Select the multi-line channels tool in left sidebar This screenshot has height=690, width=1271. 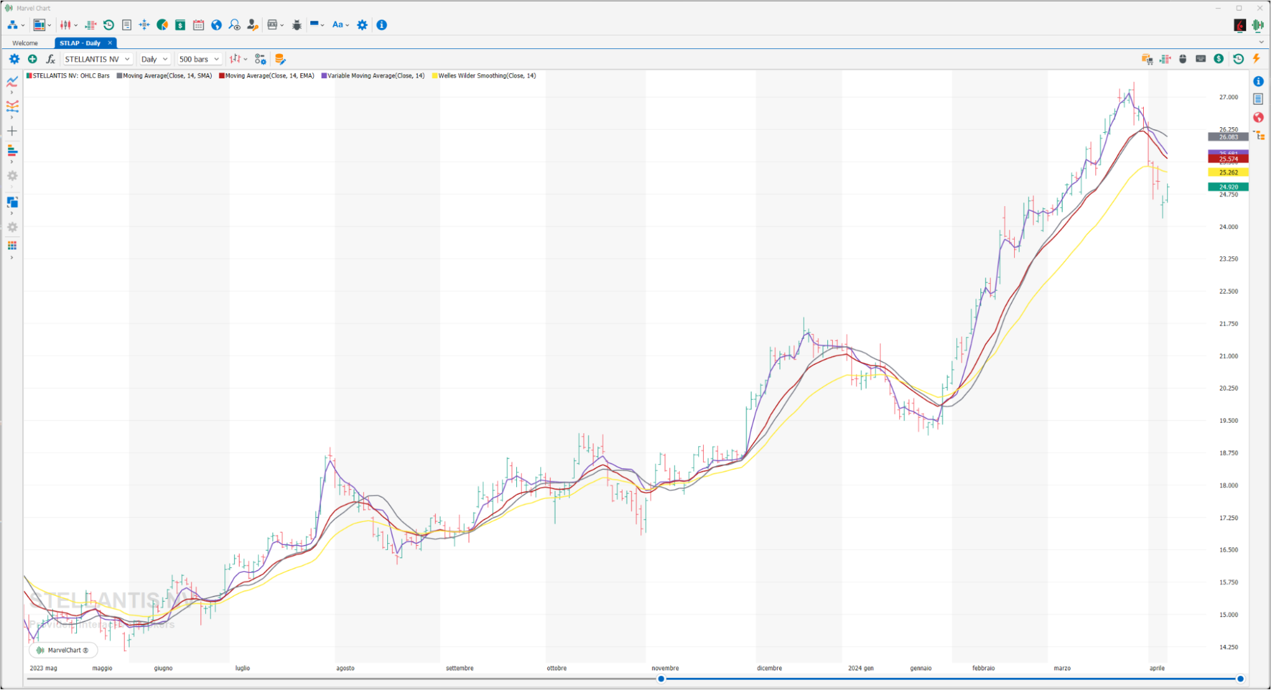click(x=12, y=106)
